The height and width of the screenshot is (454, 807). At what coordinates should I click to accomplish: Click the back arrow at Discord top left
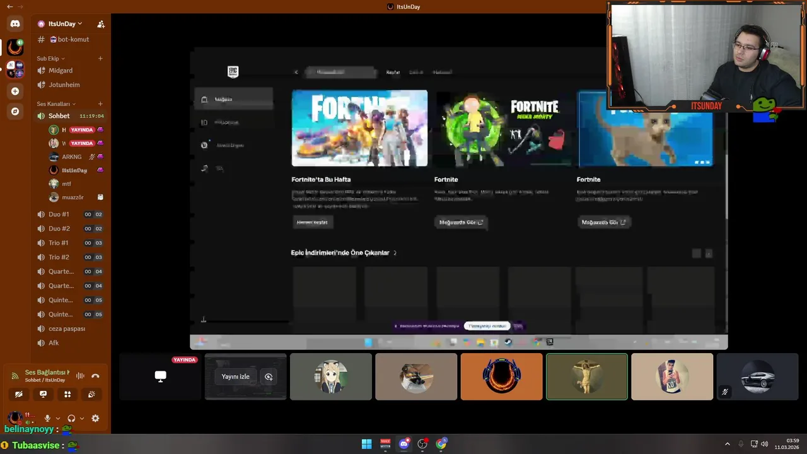point(9,6)
